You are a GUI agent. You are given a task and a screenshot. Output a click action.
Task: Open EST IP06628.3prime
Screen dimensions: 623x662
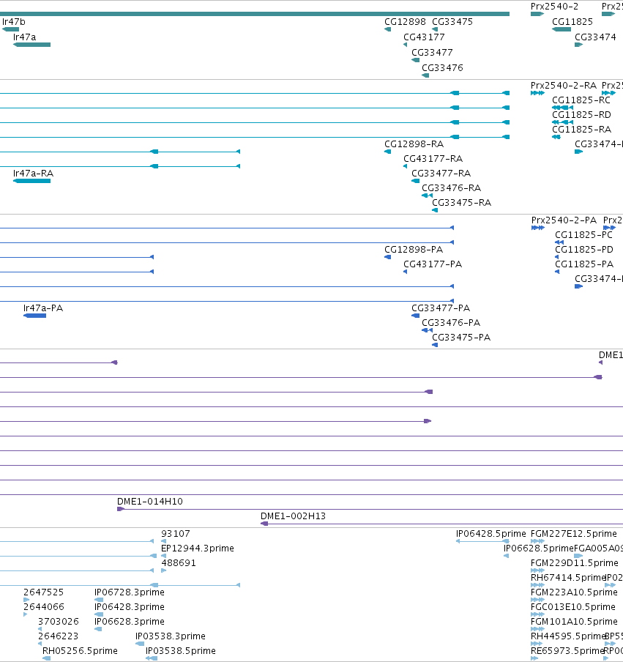click(x=98, y=629)
